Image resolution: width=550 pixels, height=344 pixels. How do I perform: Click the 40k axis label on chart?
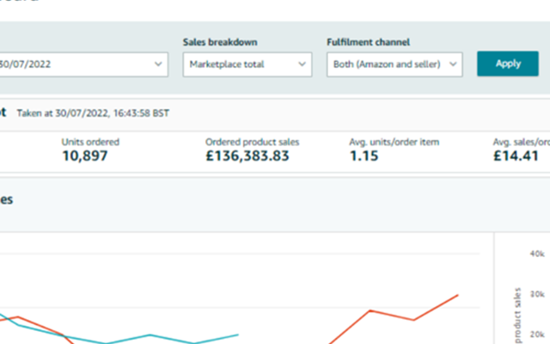[537, 254]
